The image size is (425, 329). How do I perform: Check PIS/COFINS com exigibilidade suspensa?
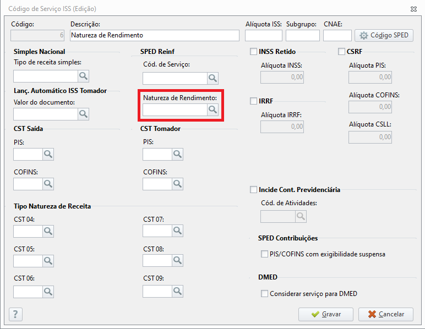point(264,254)
